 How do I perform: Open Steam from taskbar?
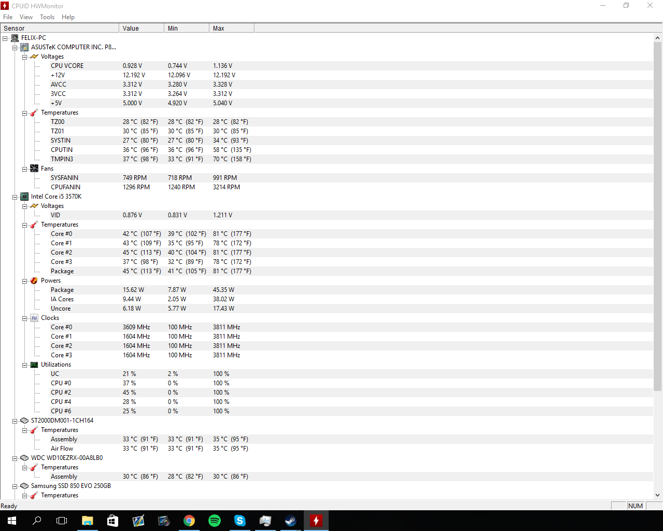[290, 521]
